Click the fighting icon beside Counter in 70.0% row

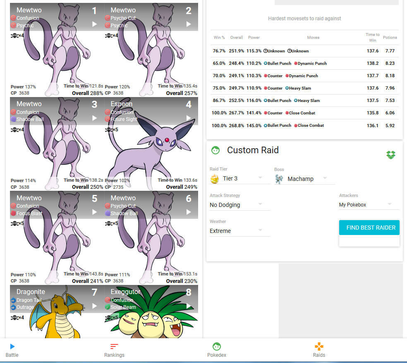click(266, 76)
